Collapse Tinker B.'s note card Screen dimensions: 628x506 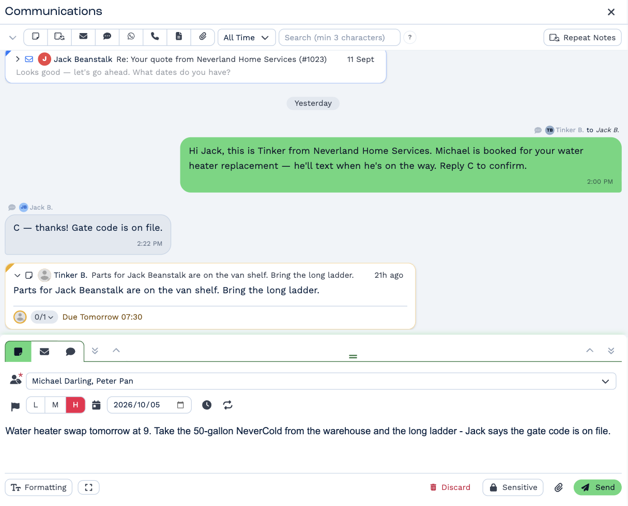coord(17,275)
